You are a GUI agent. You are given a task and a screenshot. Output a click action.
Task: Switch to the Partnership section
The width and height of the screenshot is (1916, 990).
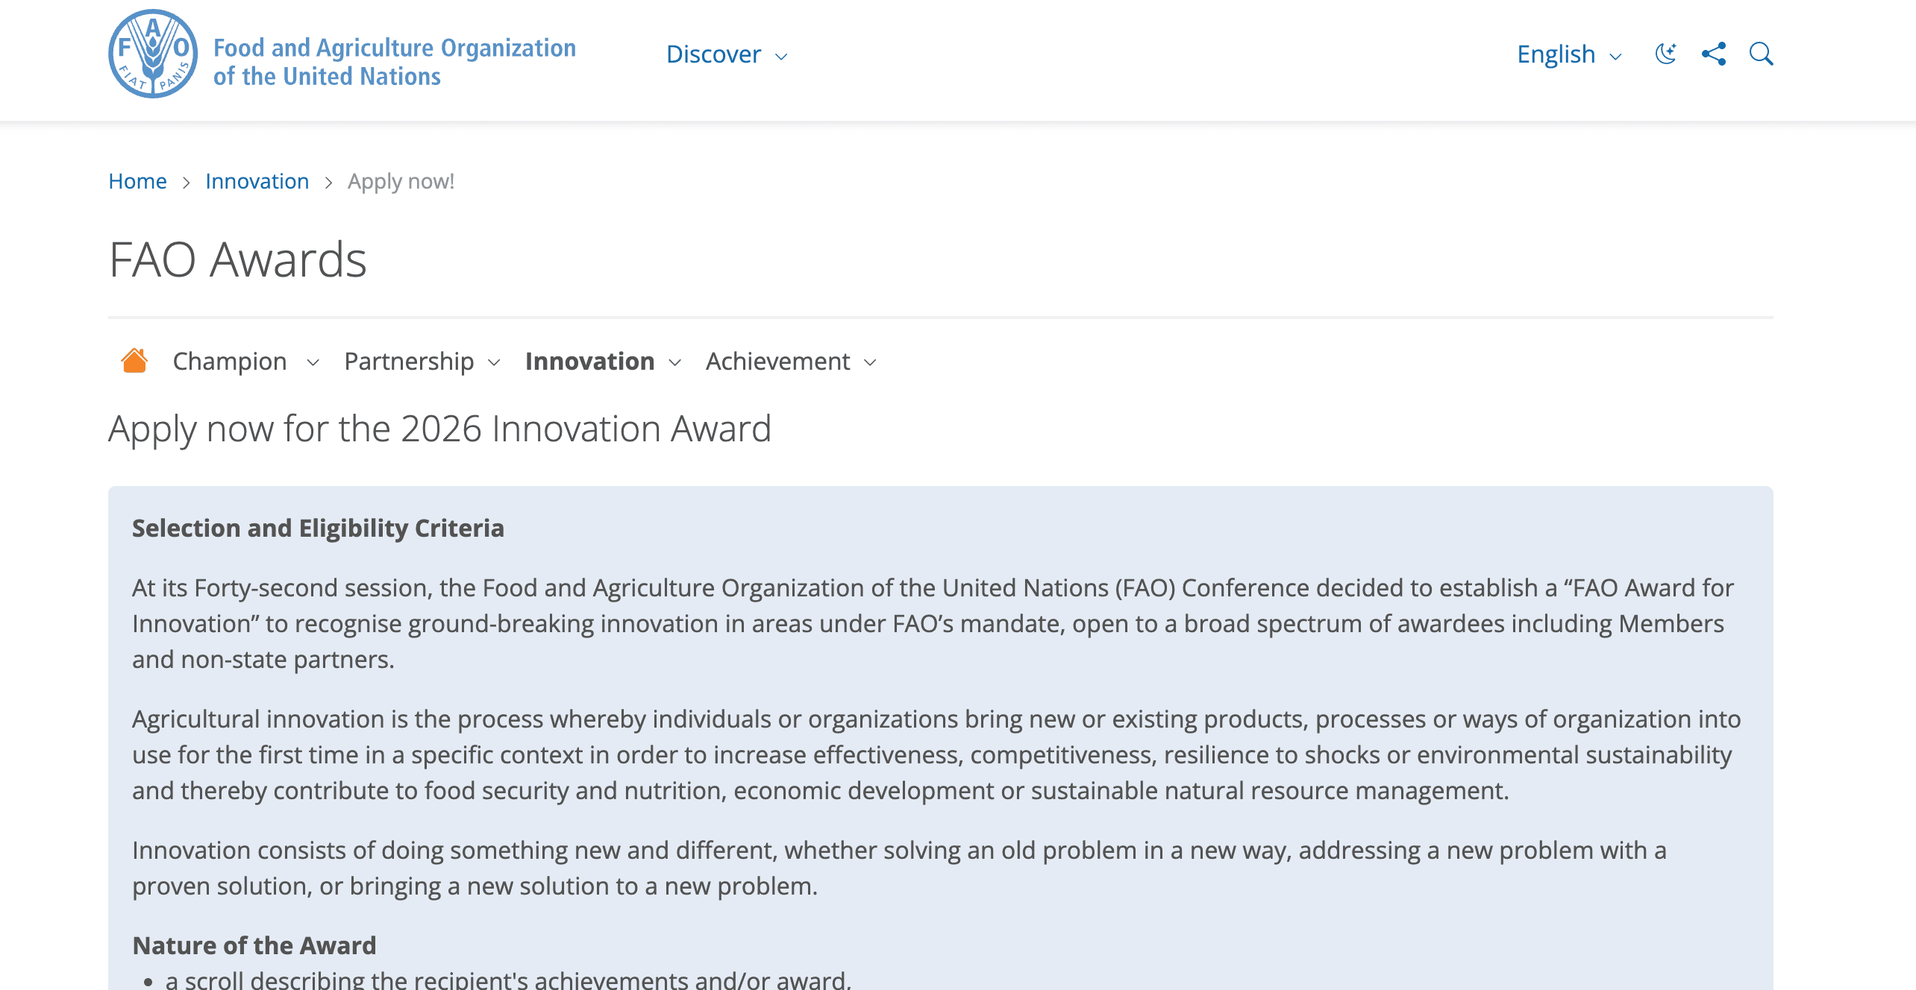[x=407, y=361]
